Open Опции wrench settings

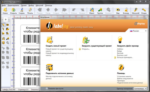pos(144,11)
